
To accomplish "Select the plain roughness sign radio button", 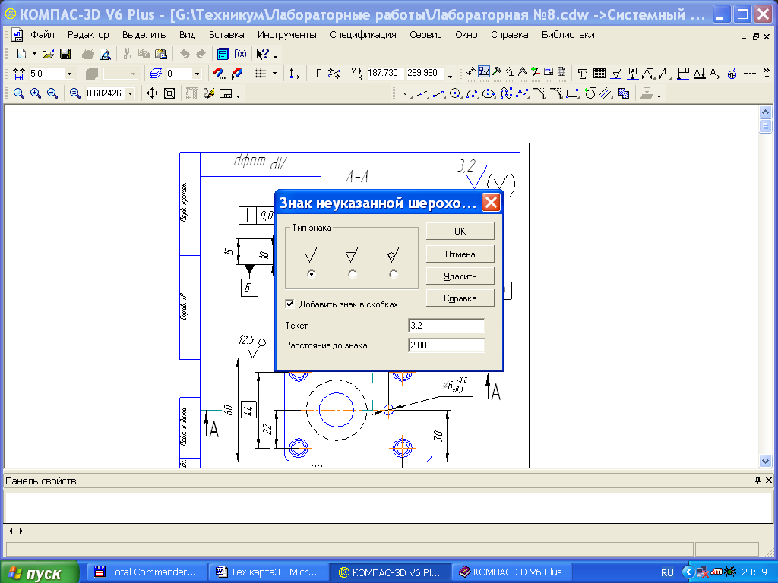I will point(311,273).
